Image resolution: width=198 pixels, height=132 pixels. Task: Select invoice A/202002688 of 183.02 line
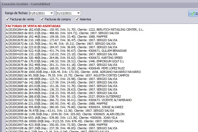click(62, 86)
